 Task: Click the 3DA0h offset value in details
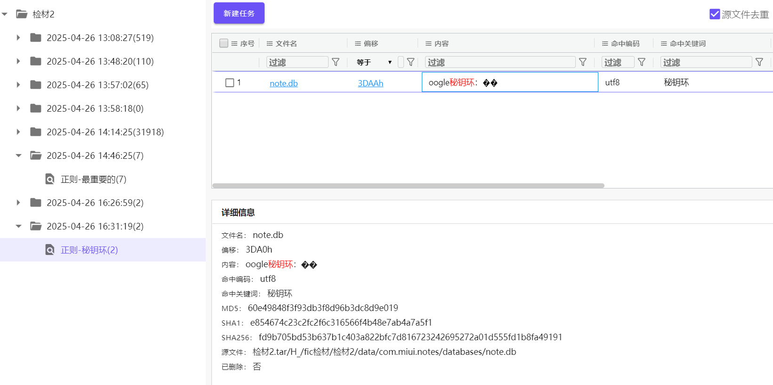pos(259,249)
